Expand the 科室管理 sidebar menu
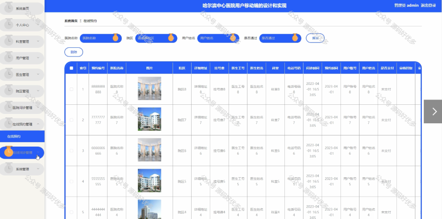The image size is (442, 219). point(22,42)
